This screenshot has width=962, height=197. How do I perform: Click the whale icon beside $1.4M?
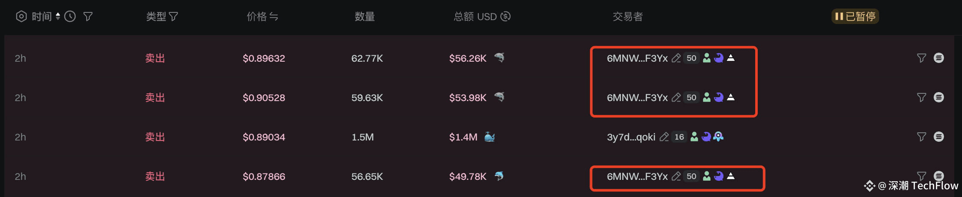(x=490, y=137)
